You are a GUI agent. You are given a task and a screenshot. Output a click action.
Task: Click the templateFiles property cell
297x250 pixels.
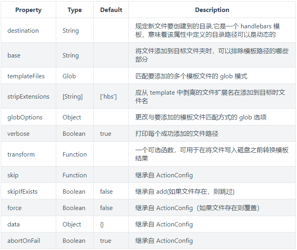(26, 76)
